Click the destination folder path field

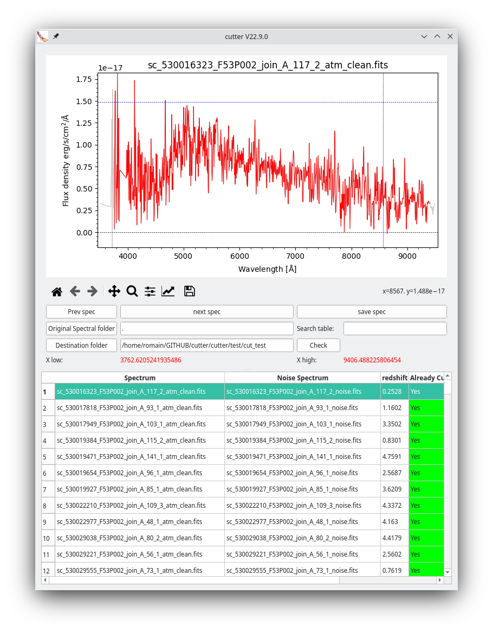point(206,346)
